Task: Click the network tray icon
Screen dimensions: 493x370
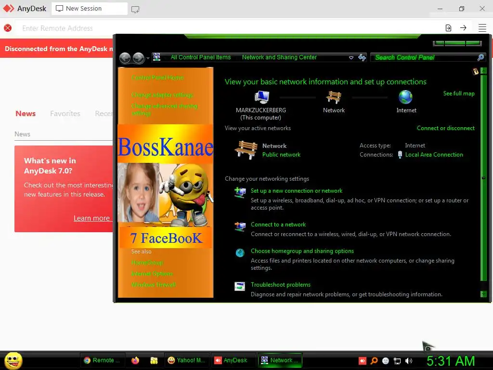Action: (397, 361)
